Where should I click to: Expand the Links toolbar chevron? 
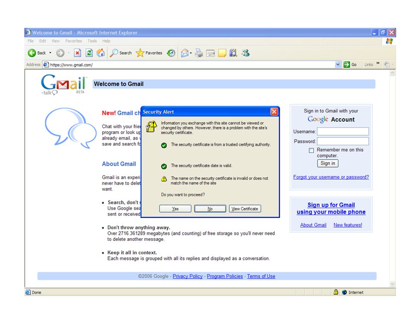378,63
